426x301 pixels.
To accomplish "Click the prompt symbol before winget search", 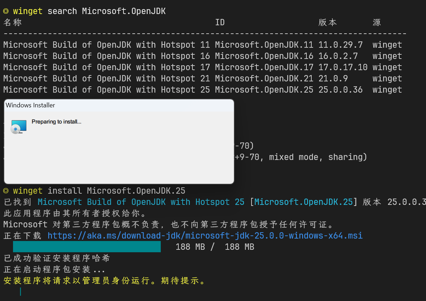I will pyautogui.click(x=6, y=11).
